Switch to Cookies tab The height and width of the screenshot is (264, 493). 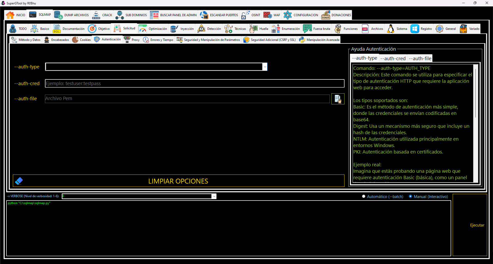click(x=81, y=40)
